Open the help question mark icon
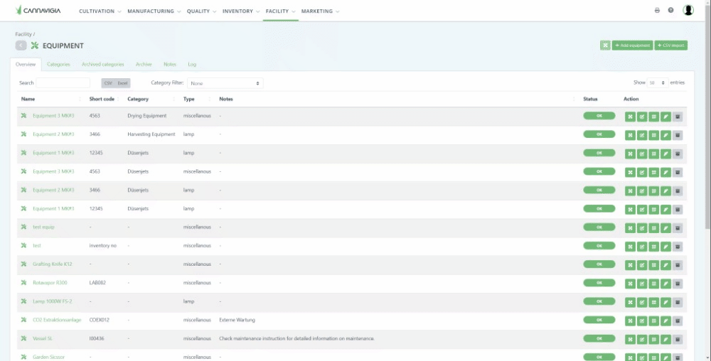Screen dimensions: 711x361 click(670, 11)
